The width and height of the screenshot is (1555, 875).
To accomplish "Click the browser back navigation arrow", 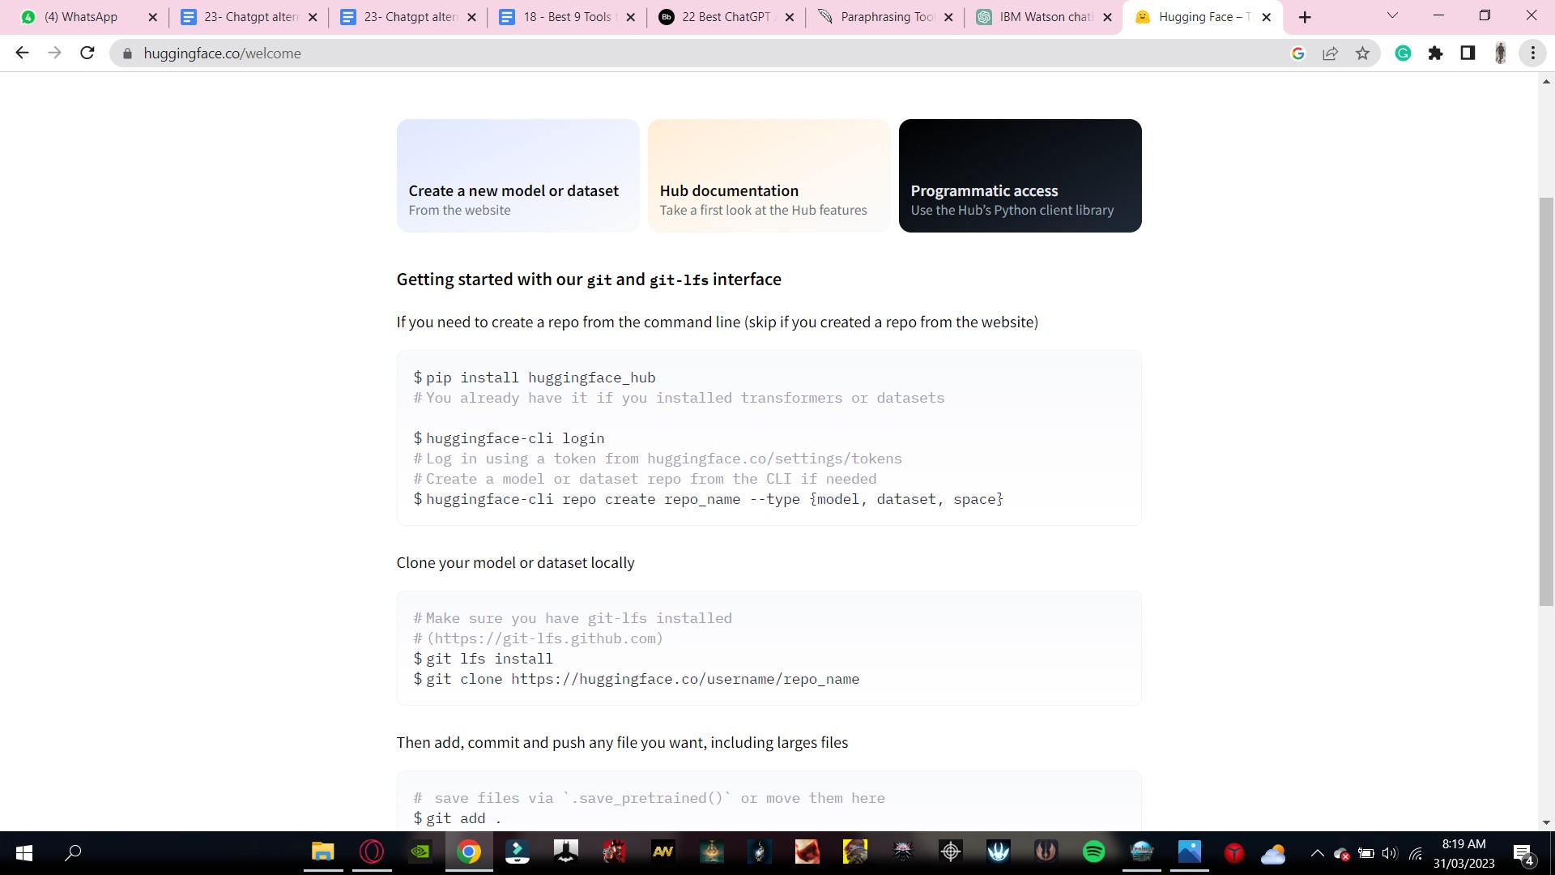I will [21, 53].
